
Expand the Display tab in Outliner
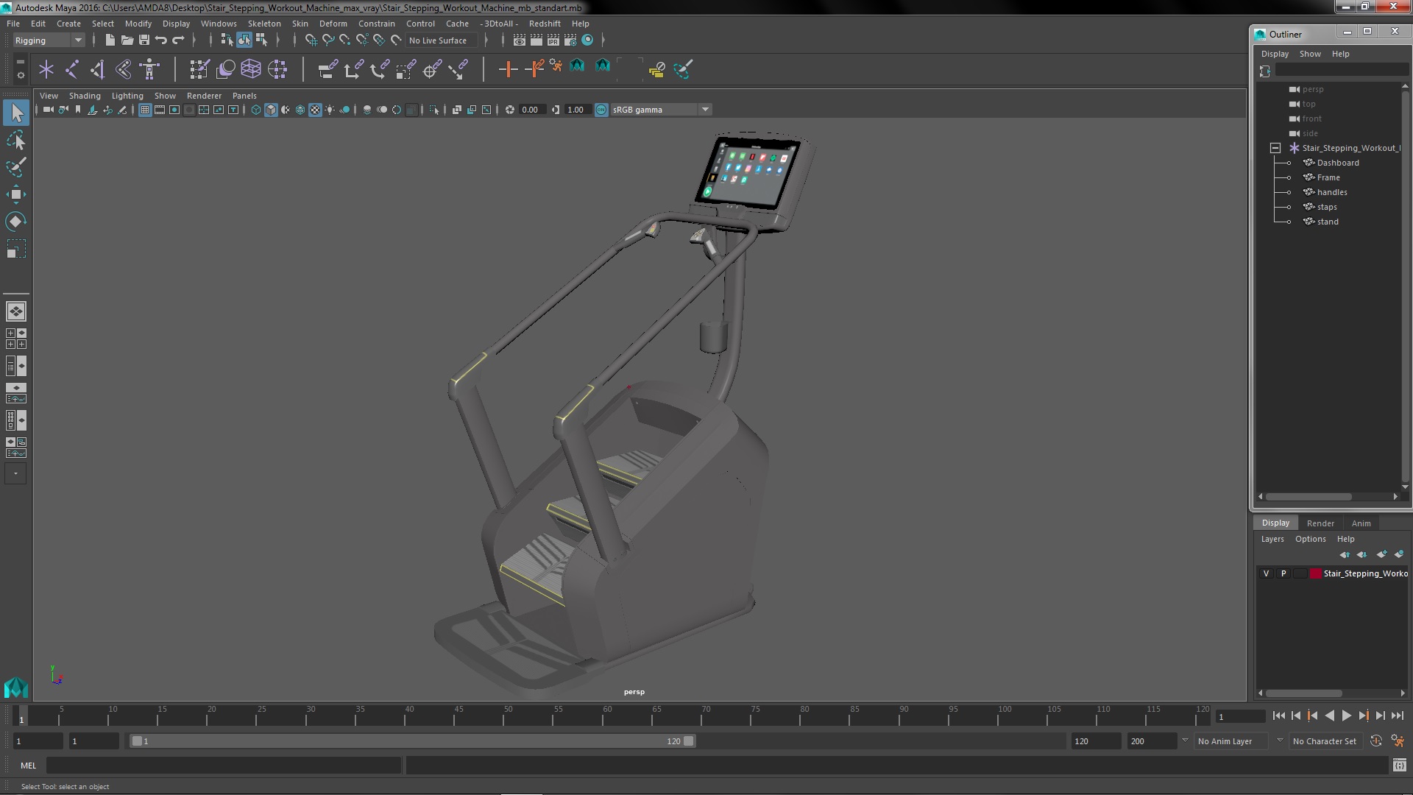point(1275,54)
